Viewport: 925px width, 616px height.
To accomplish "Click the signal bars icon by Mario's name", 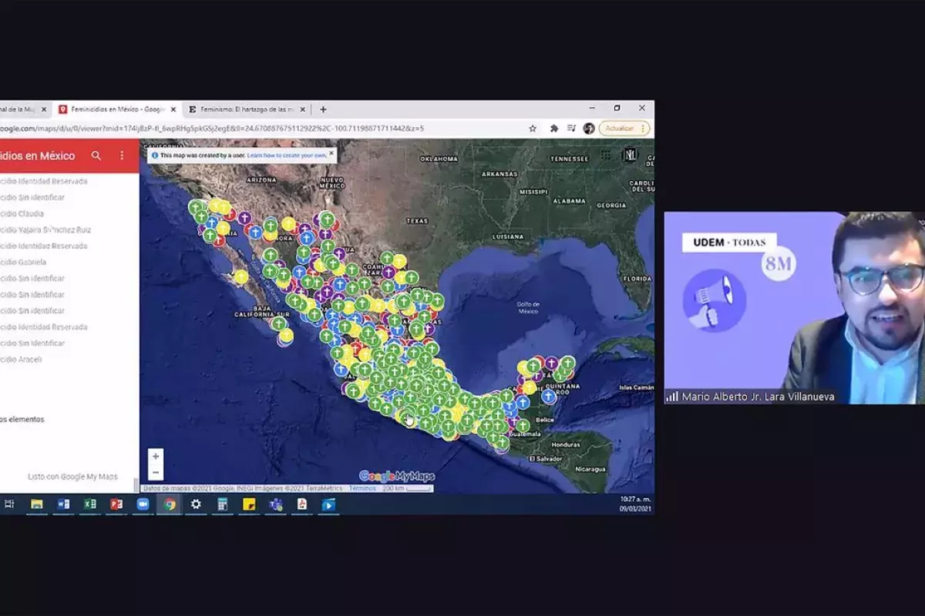I will [x=672, y=397].
